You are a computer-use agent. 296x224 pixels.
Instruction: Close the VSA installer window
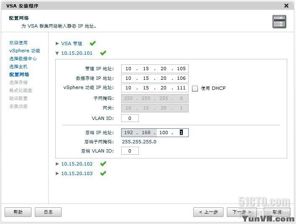click(286, 6)
